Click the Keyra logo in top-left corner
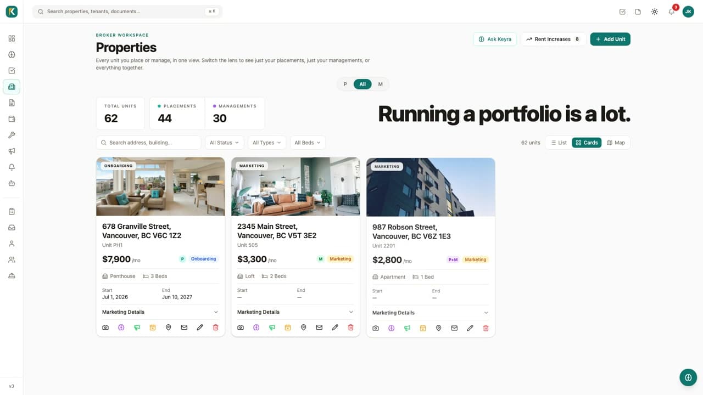This screenshot has height=395, width=703. pos(12,12)
